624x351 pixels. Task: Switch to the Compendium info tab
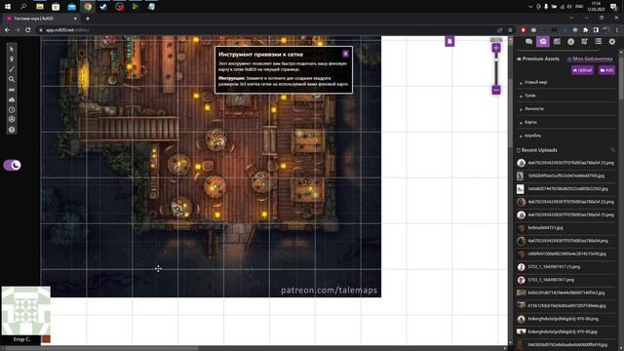click(x=570, y=41)
